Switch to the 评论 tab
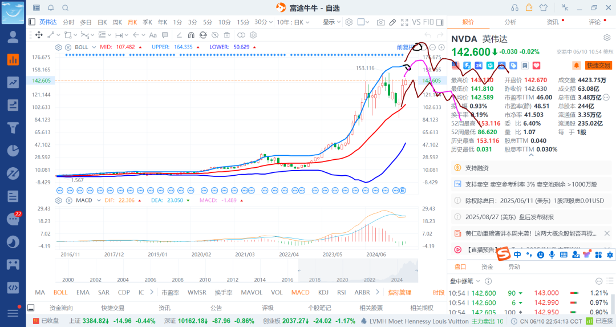The height and width of the screenshot is (327, 616). pyautogui.click(x=594, y=22)
